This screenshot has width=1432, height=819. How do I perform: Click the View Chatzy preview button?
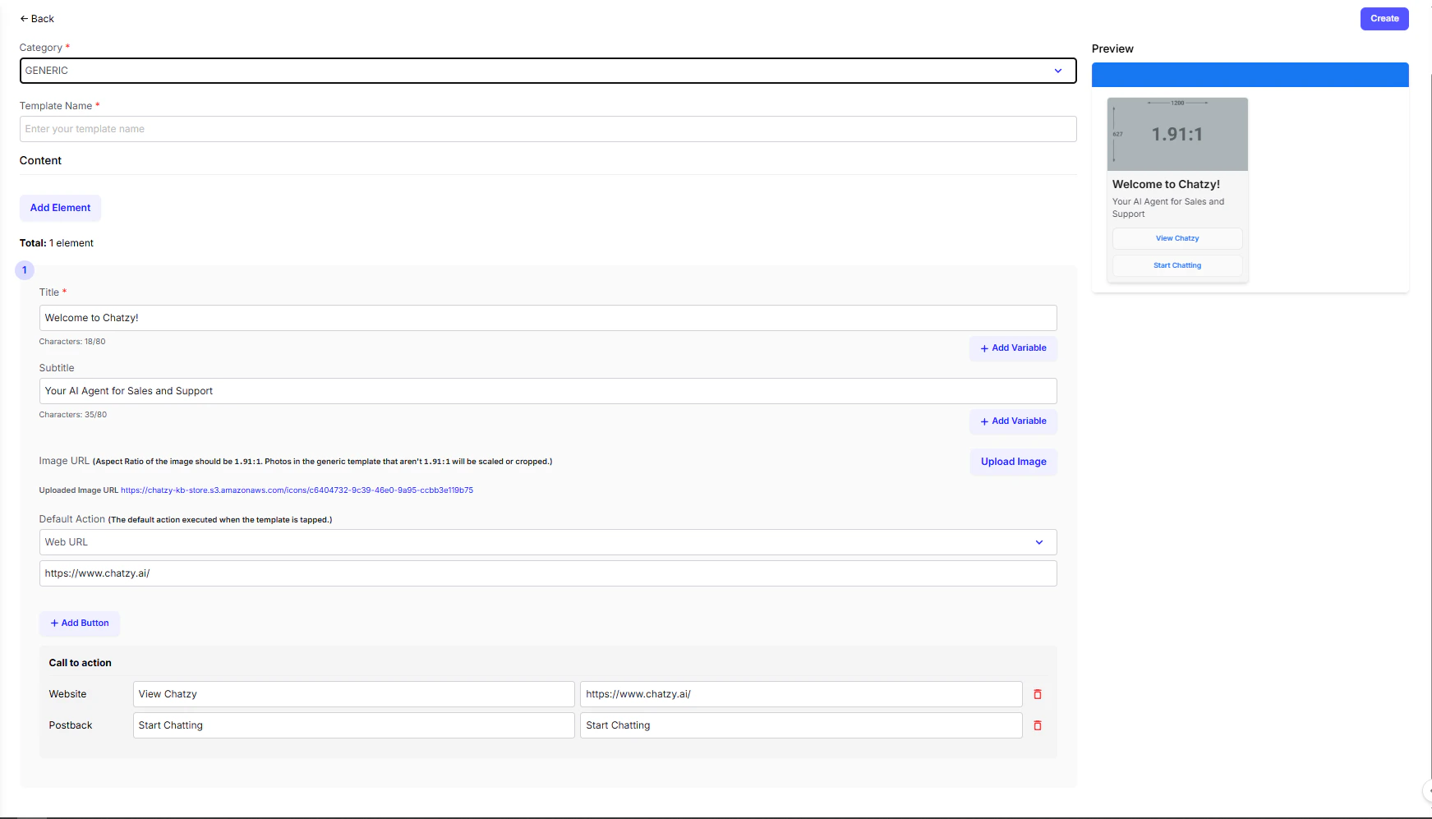(x=1177, y=238)
